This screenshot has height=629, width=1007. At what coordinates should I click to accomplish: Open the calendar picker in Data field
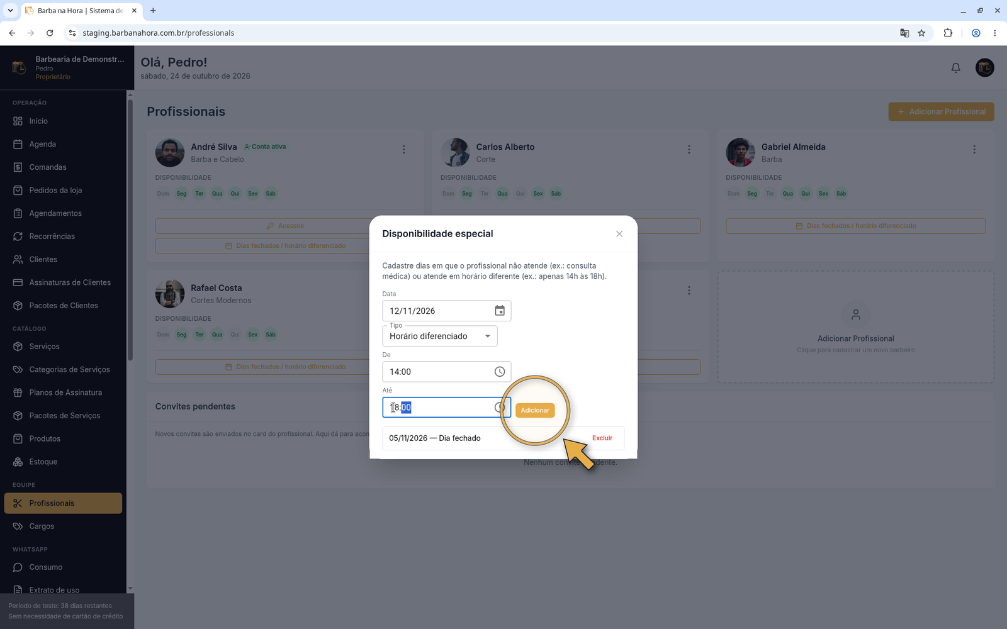500,311
